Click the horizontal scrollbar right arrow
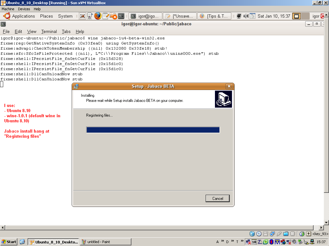The image size is (329, 246). pyautogui.click(x=321, y=228)
